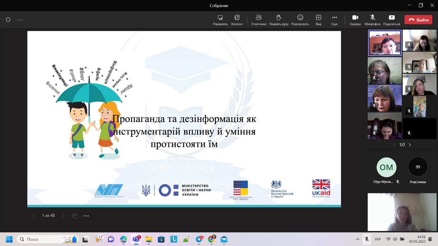Viewport: 438px width, 246px height.
Task: Go to the previous slide
Action: click(33, 216)
